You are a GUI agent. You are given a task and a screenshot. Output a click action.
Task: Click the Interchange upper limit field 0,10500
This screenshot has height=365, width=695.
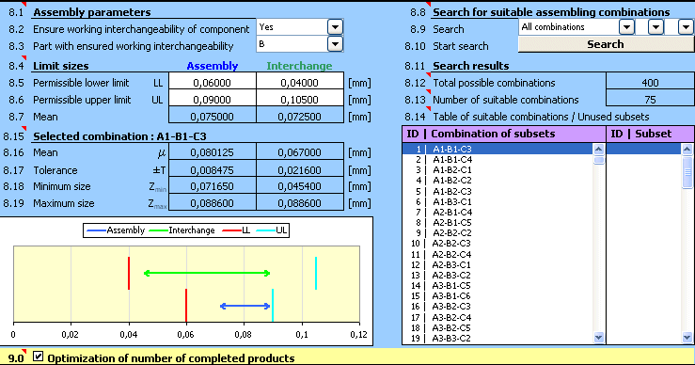click(x=300, y=100)
